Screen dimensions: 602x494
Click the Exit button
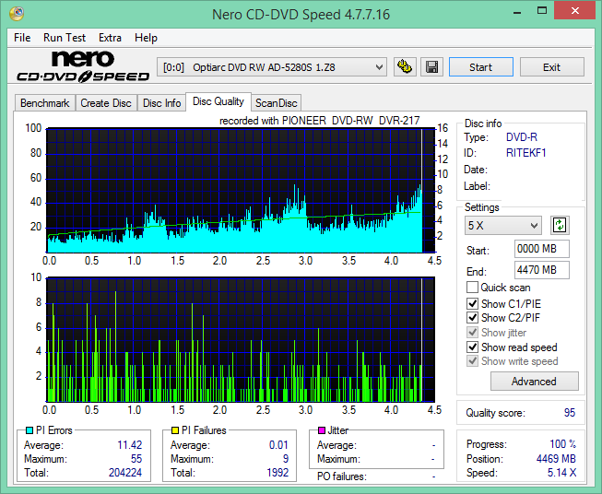(x=551, y=67)
